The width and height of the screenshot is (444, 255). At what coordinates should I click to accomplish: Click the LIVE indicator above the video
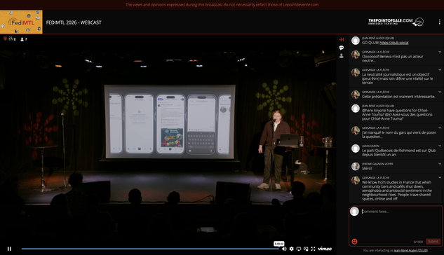coord(9,39)
